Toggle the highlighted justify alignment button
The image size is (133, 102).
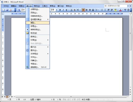click(83, 10)
